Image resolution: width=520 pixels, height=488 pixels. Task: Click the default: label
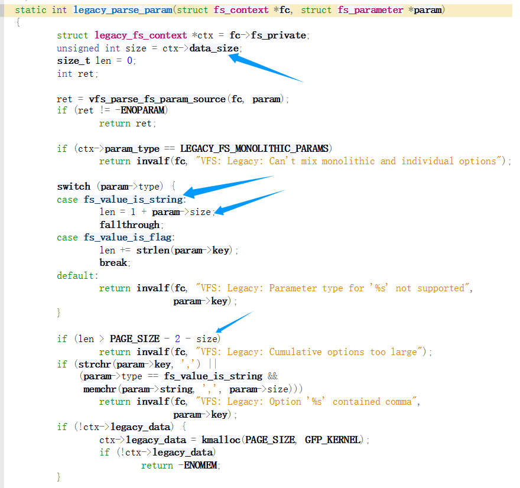coord(77,276)
